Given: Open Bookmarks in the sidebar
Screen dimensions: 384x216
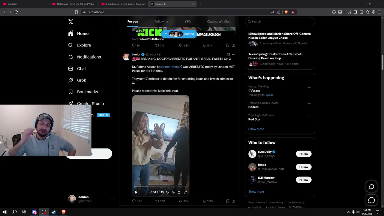Looking at the screenshot, I should pyautogui.click(x=83, y=92).
